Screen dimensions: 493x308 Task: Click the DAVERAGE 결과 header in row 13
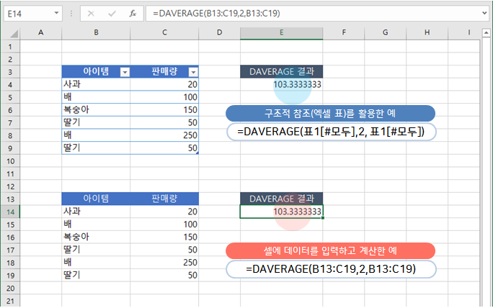click(281, 199)
